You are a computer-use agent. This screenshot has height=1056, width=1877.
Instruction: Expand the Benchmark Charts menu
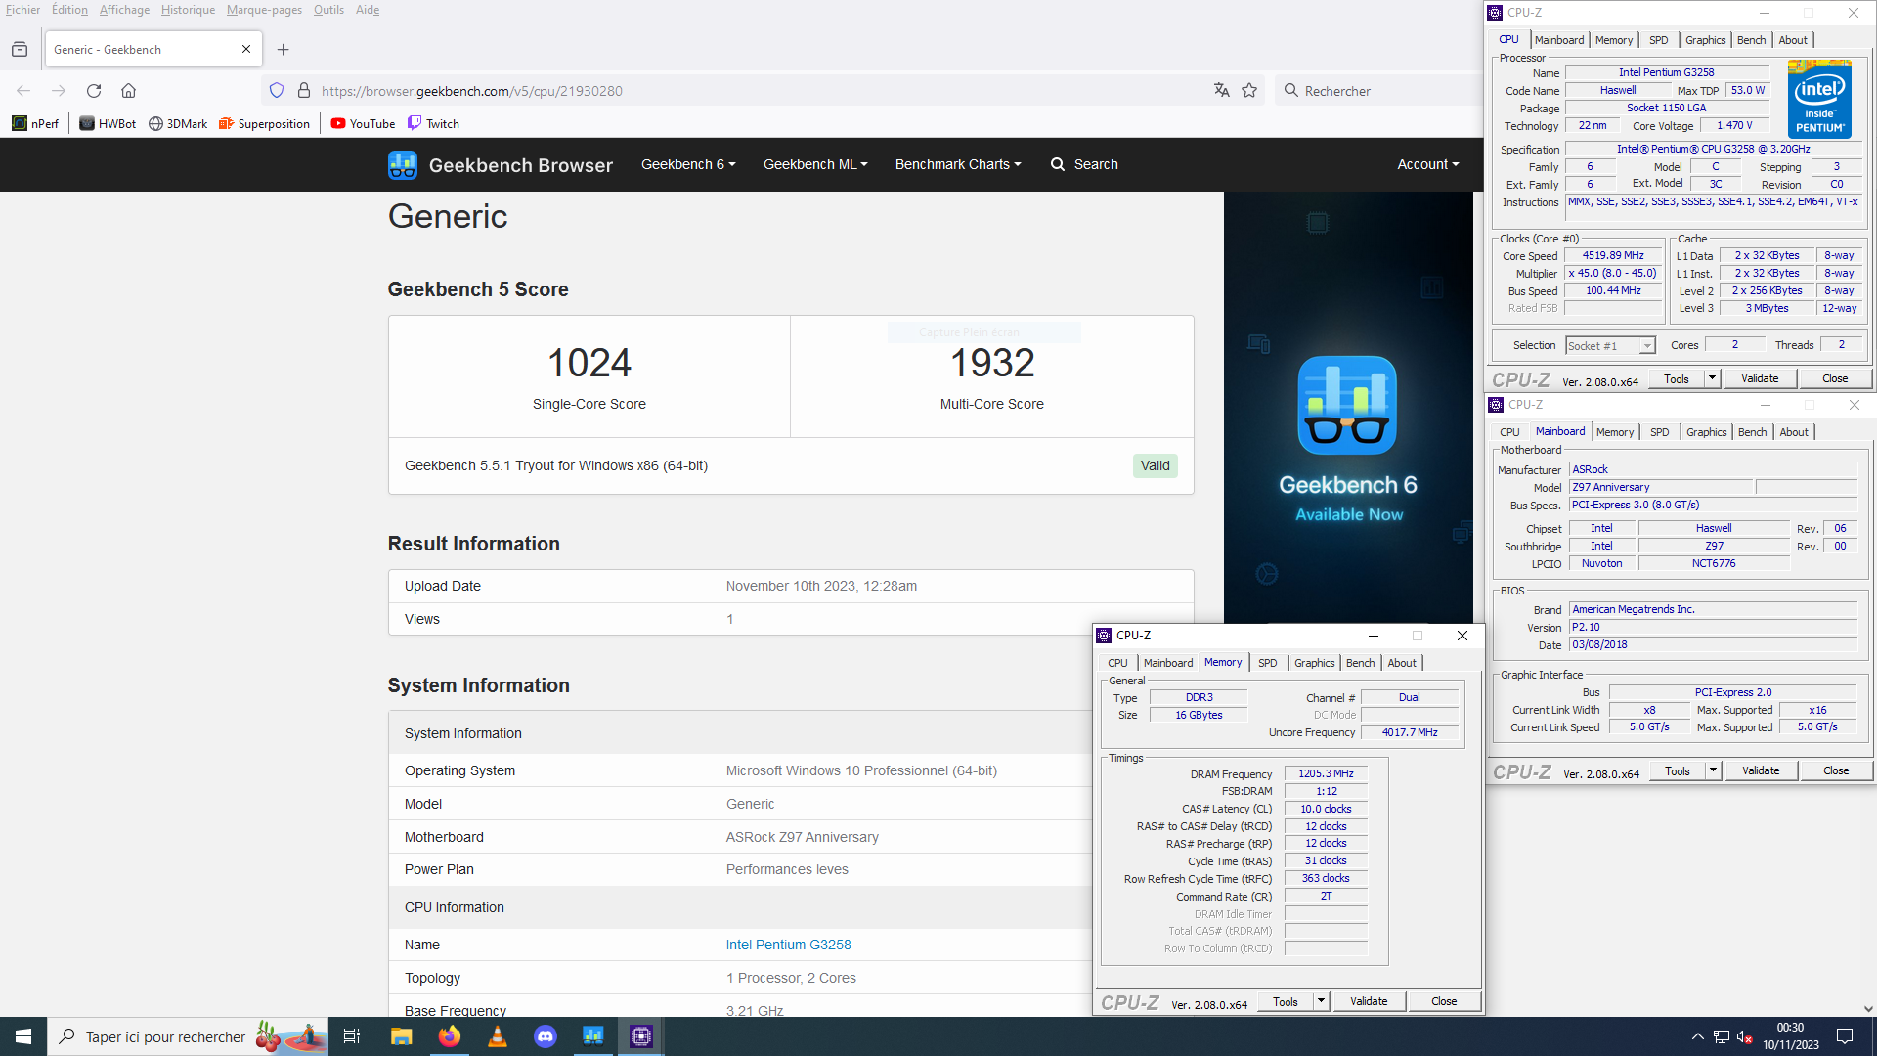(x=958, y=164)
